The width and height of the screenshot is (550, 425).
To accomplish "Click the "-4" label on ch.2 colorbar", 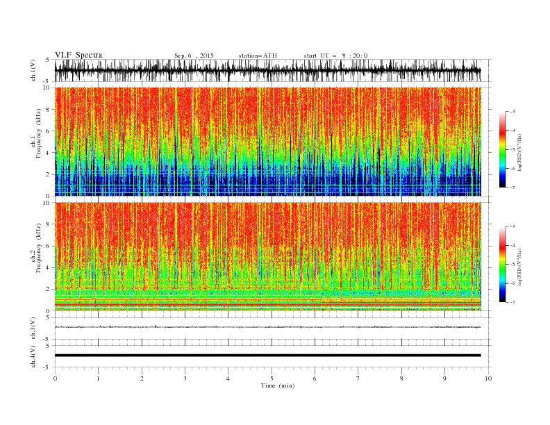I will (x=512, y=246).
